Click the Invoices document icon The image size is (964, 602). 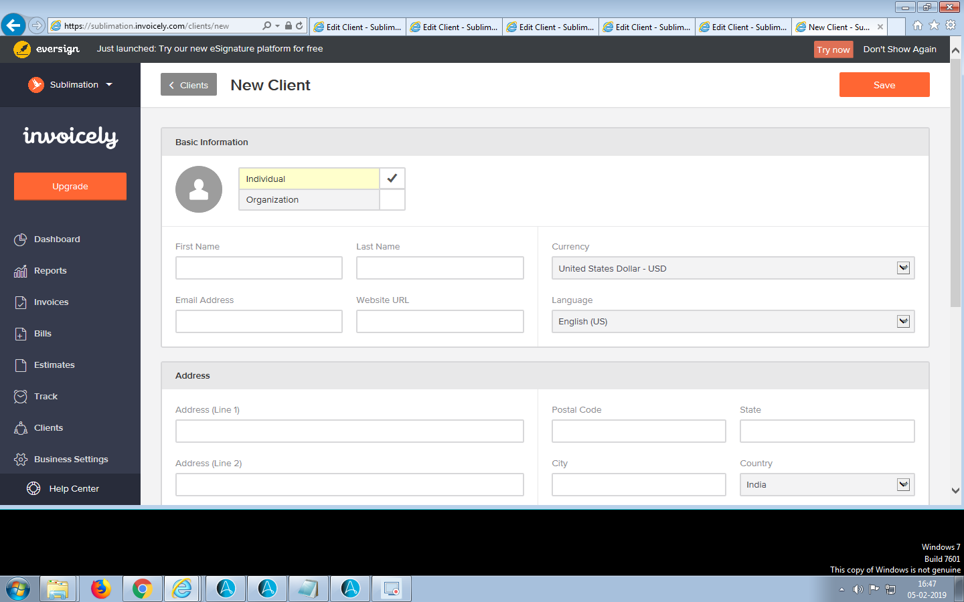[x=21, y=302]
